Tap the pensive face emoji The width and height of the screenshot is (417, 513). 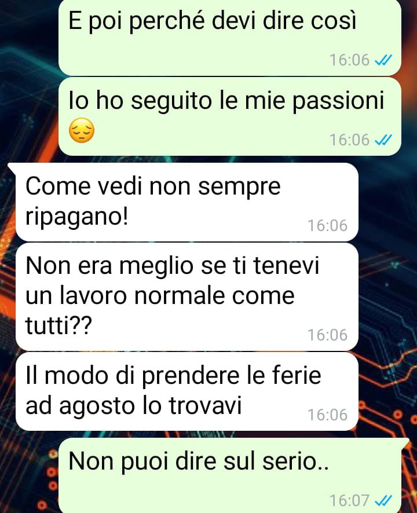tap(82, 130)
